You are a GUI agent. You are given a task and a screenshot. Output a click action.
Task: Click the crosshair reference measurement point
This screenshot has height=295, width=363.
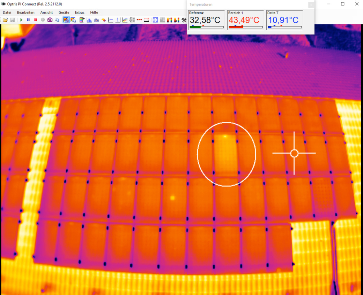click(x=294, y=153)
